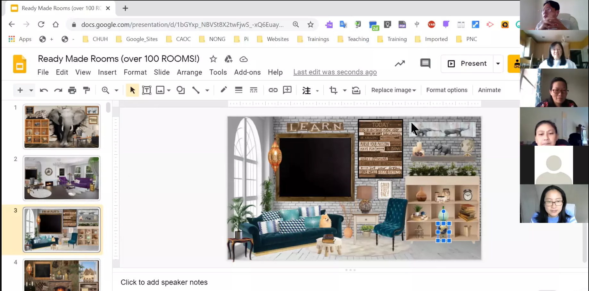Open the Arrange menu

[x=189, y=72]
